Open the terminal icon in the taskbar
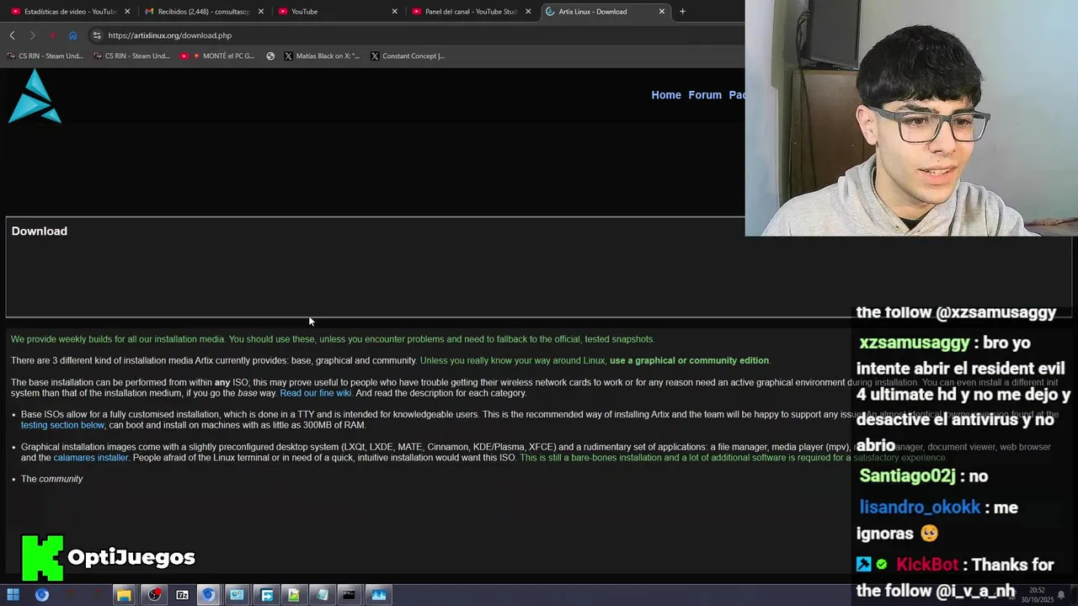The image size is (1078, 606). (349, 595)
